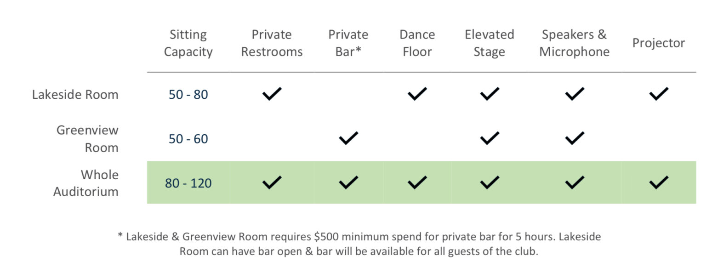Select the Sitting Capacity column header

click(x=188, y=43)
